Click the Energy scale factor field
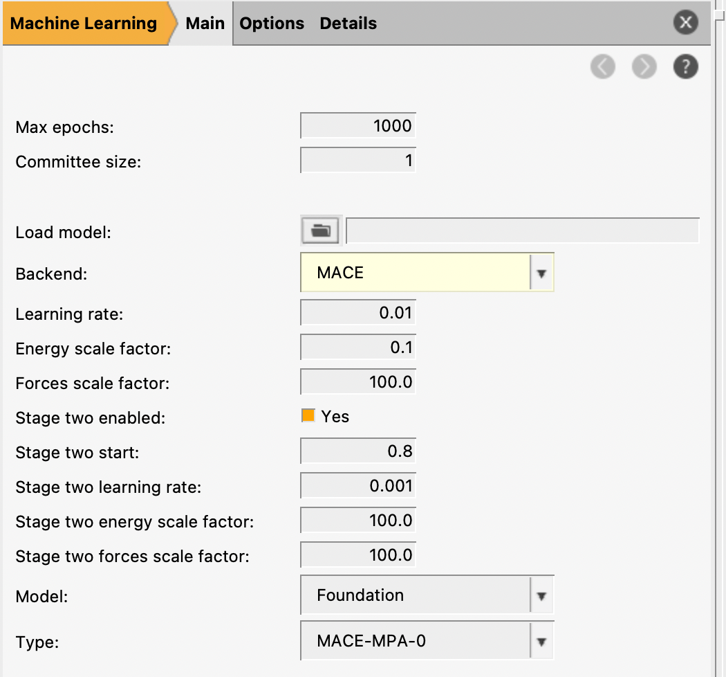 (358, 347)
